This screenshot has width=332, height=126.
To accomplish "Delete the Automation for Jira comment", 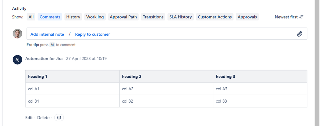I will tap(44, 118).
